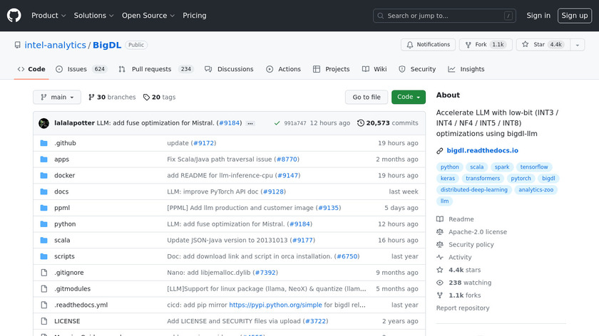Click the Notifications bell icon
The image size is (599, 336).
tap(410, 45)
